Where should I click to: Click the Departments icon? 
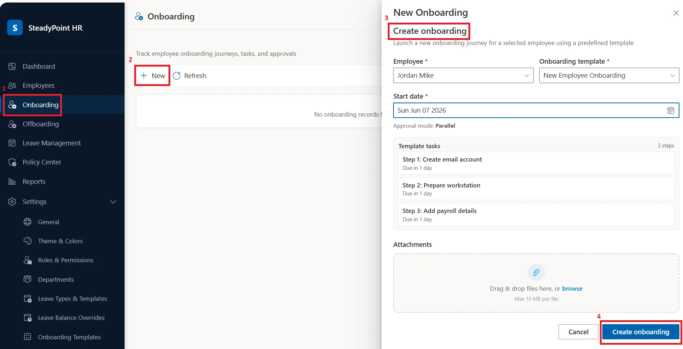pyautogui.click(x=28, y=280)
